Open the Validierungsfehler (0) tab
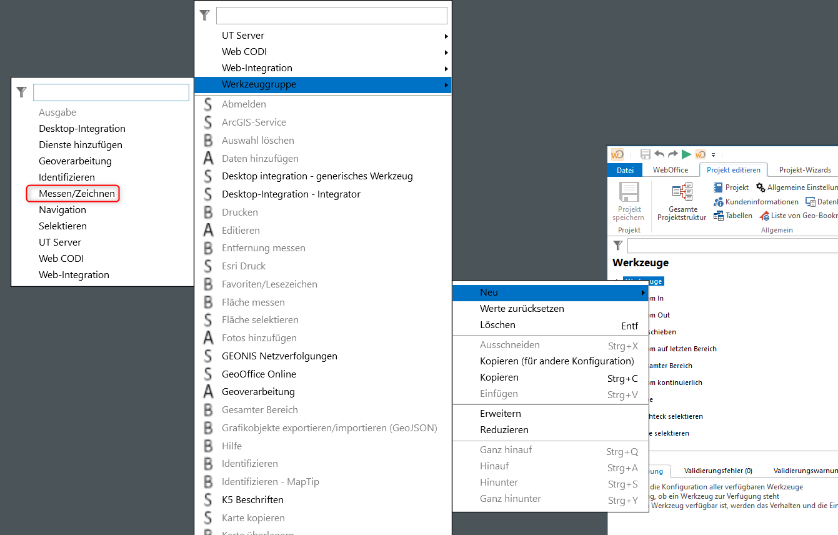The height and width of the screenshot is (535, 838). (x=717, y=471)
